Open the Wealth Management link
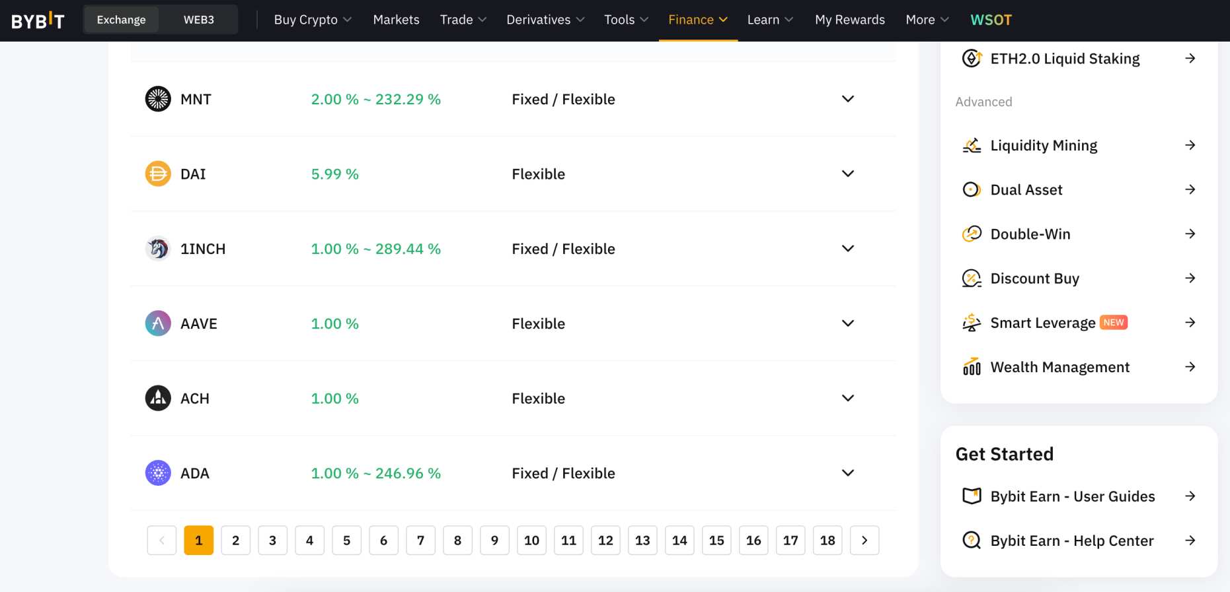Viewport: 1230px width, 592px height. tap(1060, 367)
